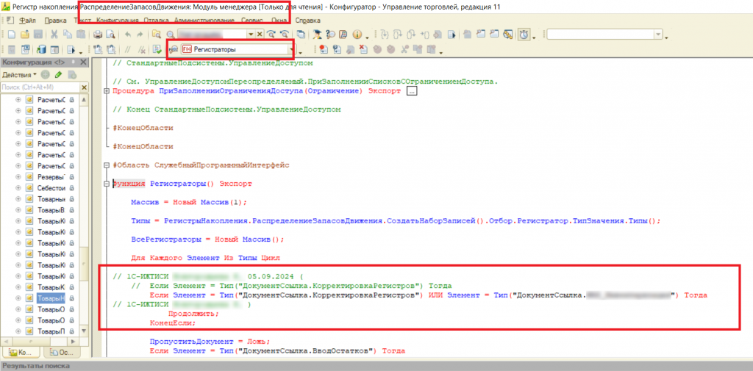Expand the run debugging arrow dropdown
This screenshot has width=753, height=371.
[80, 52]
